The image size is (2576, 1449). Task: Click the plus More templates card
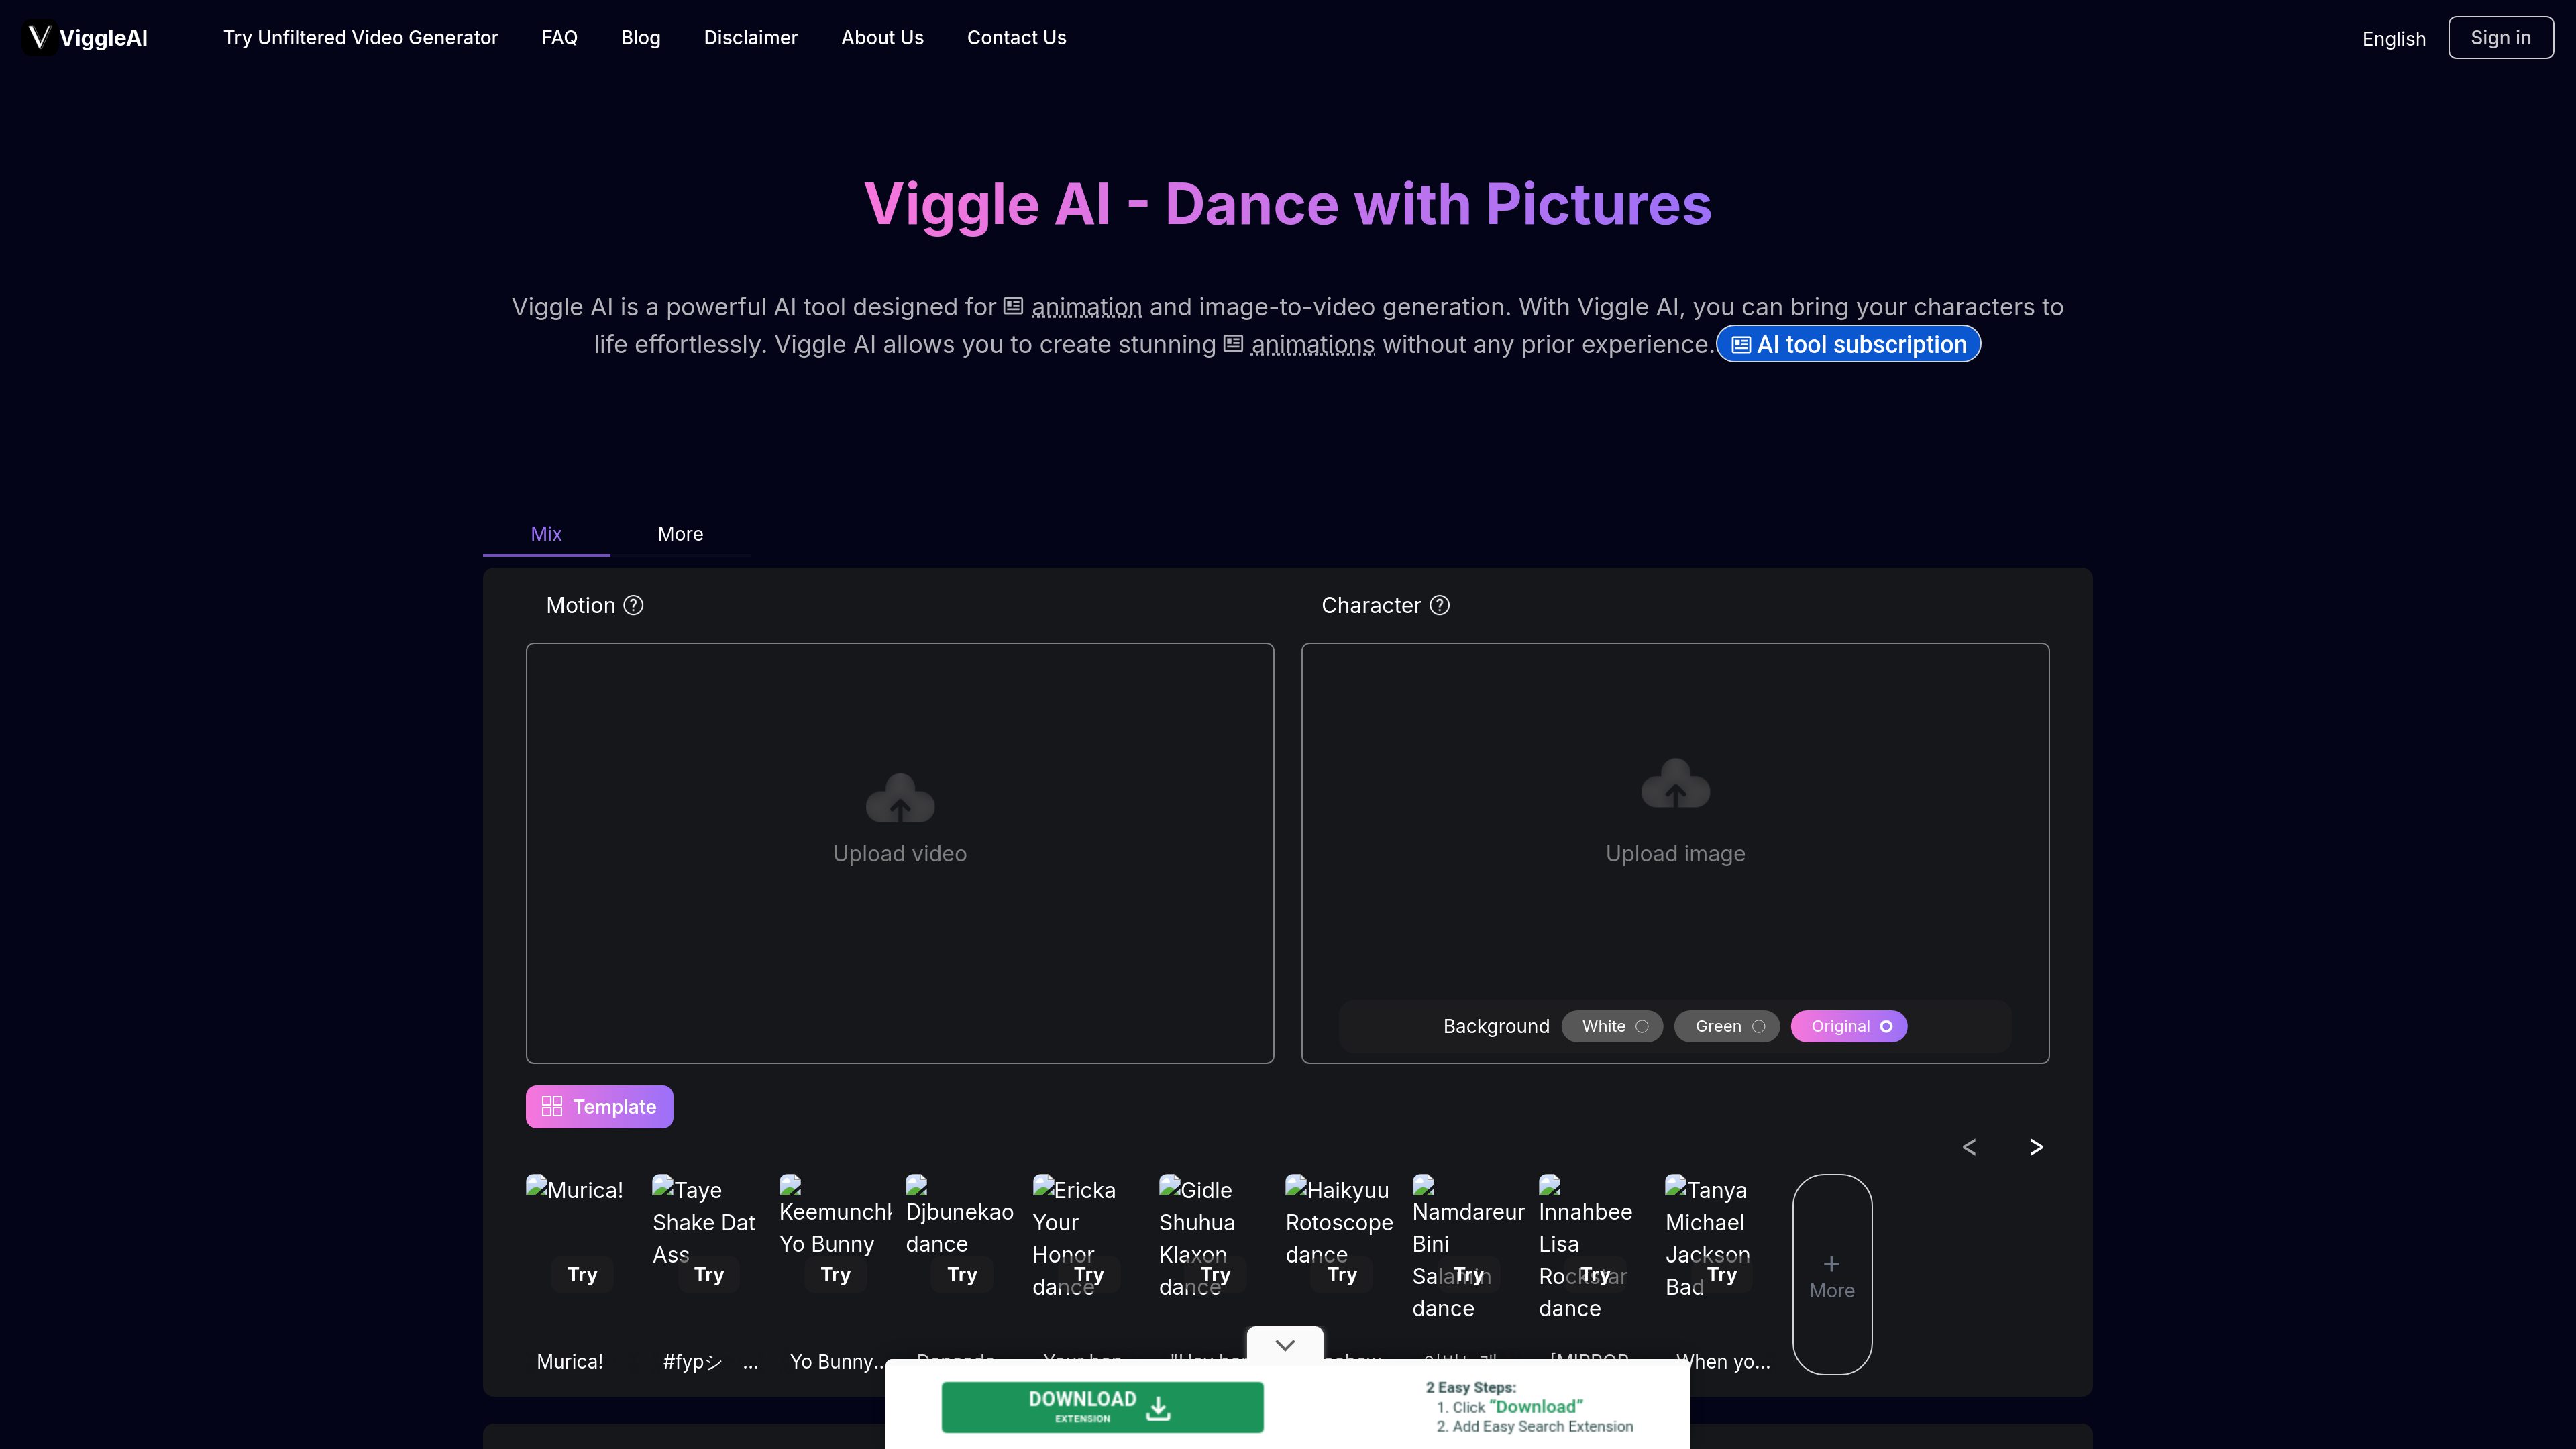[1832, 1274]
